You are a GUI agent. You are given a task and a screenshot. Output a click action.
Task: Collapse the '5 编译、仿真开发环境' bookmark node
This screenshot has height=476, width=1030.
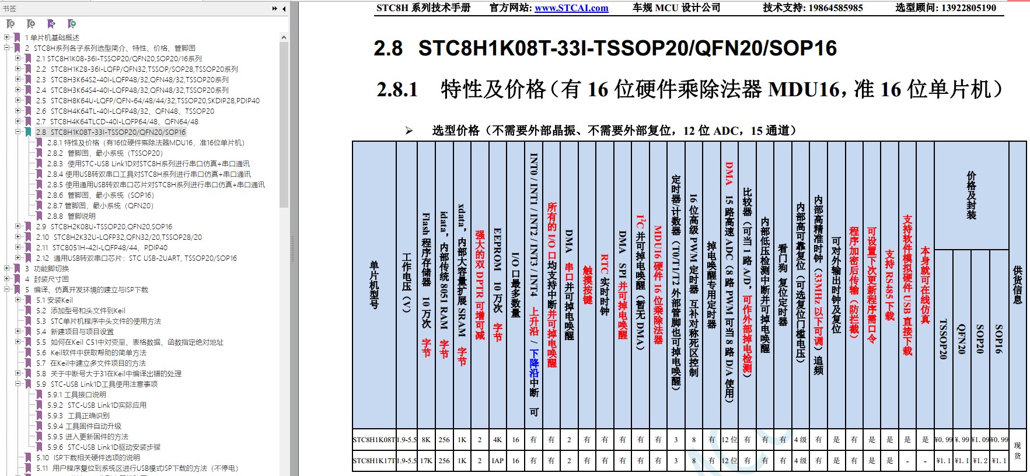(x=7, y=289)
